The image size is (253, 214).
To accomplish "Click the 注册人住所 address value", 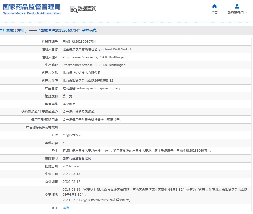I will coord(94,57).
